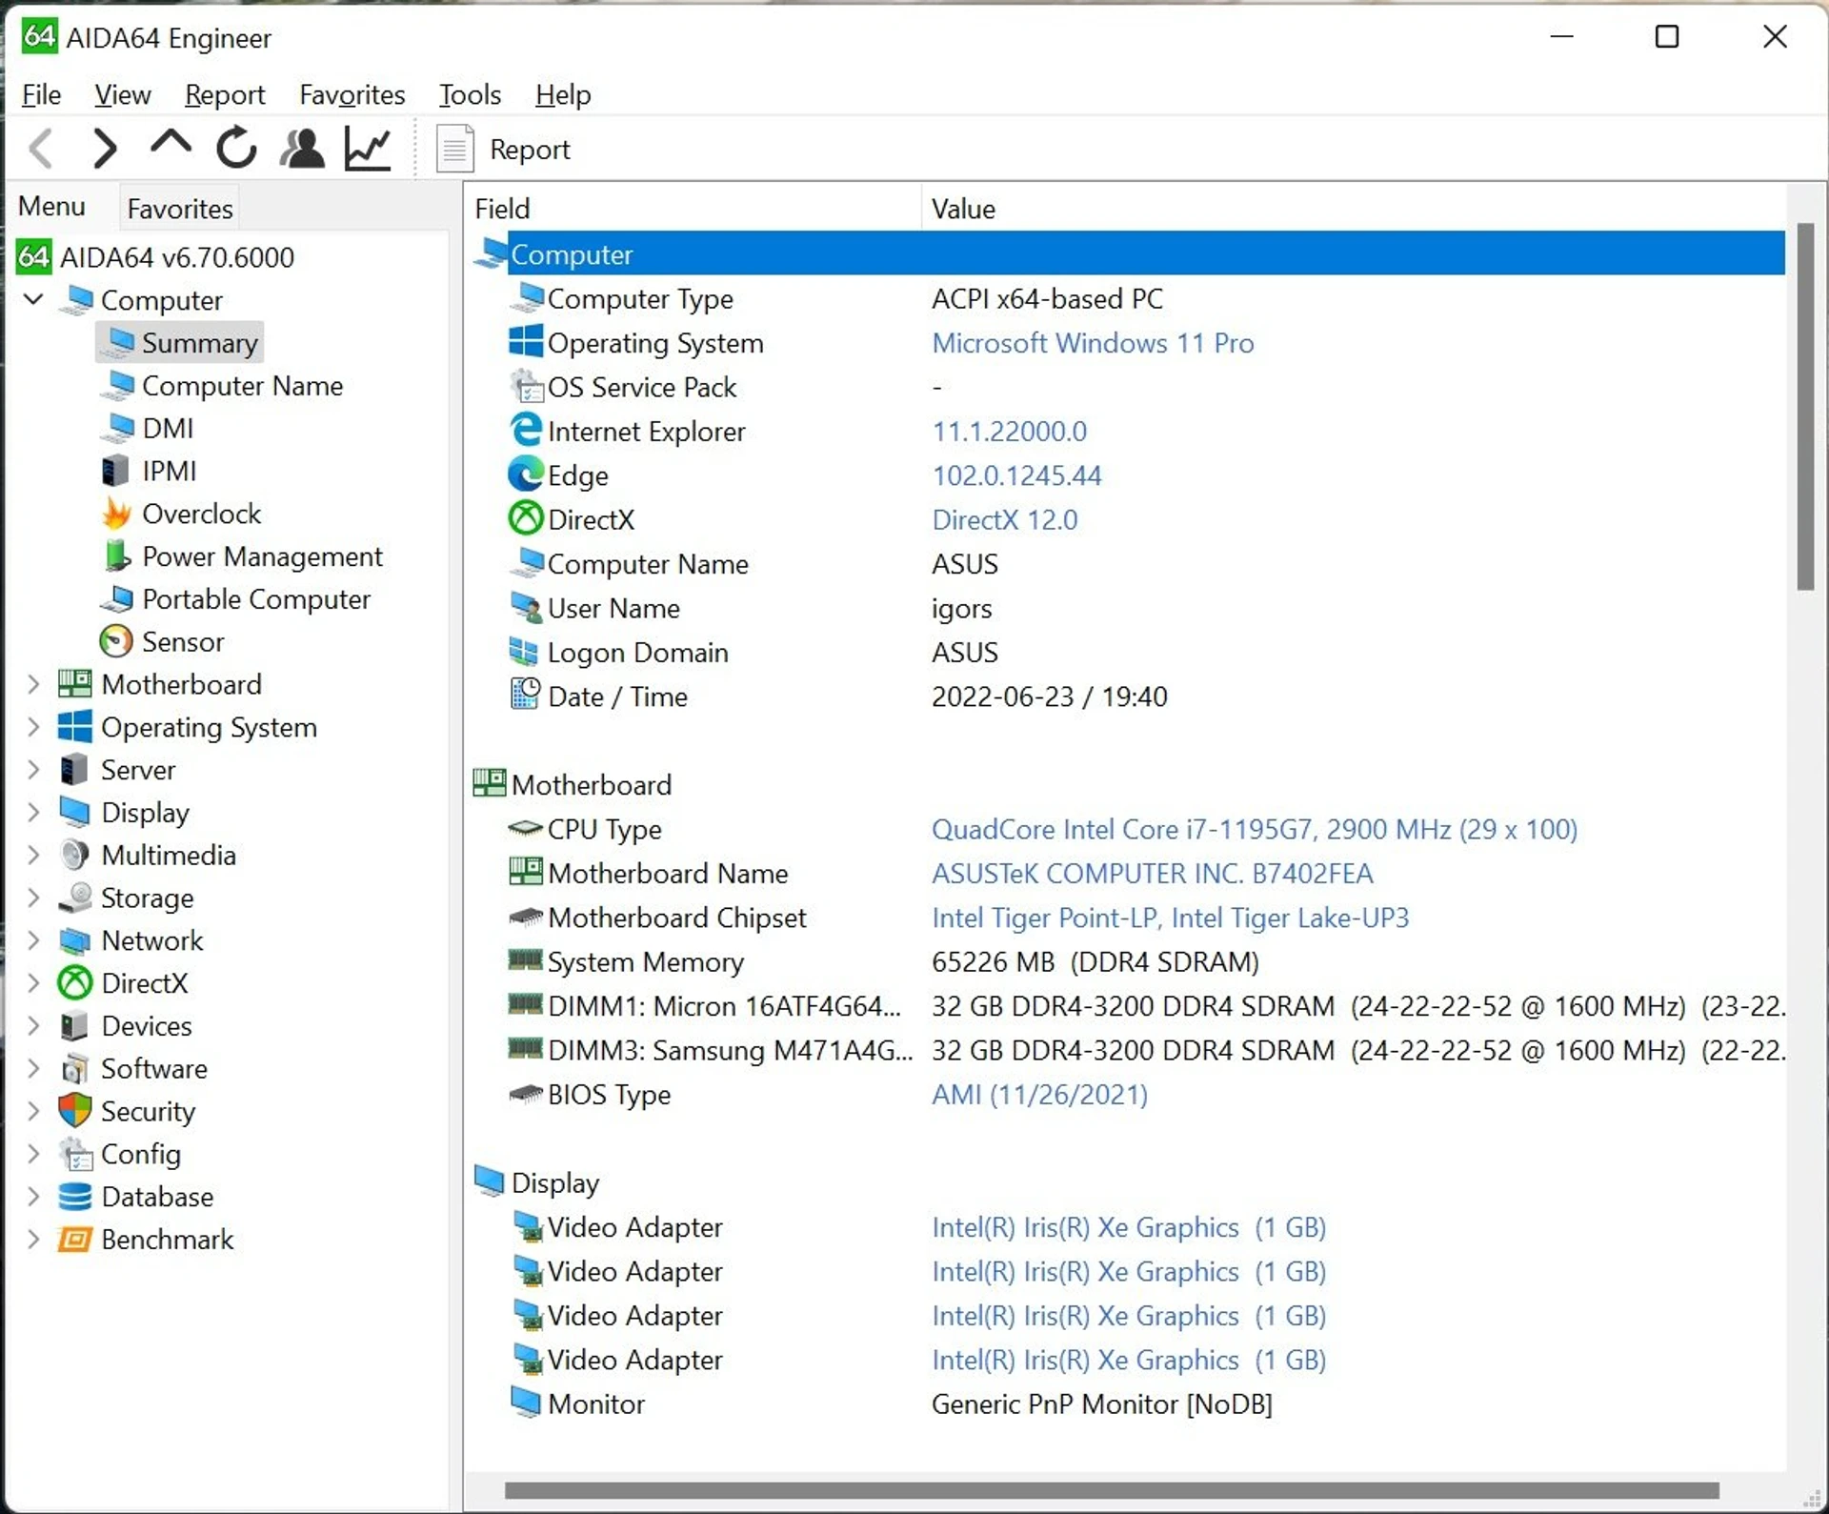This screenshot has width=1829, height=1514.
Task: Select the Network tree icon
Action: click(x=75, y=940)
